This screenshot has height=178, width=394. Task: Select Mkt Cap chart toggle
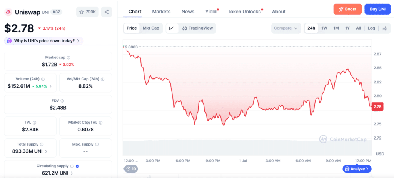(x=151, y=28)
